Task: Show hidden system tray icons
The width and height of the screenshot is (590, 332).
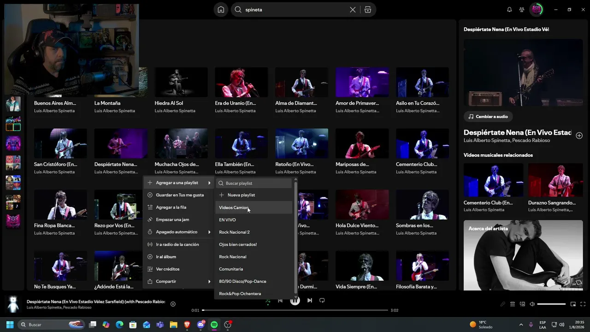Action: click(521, 325)
